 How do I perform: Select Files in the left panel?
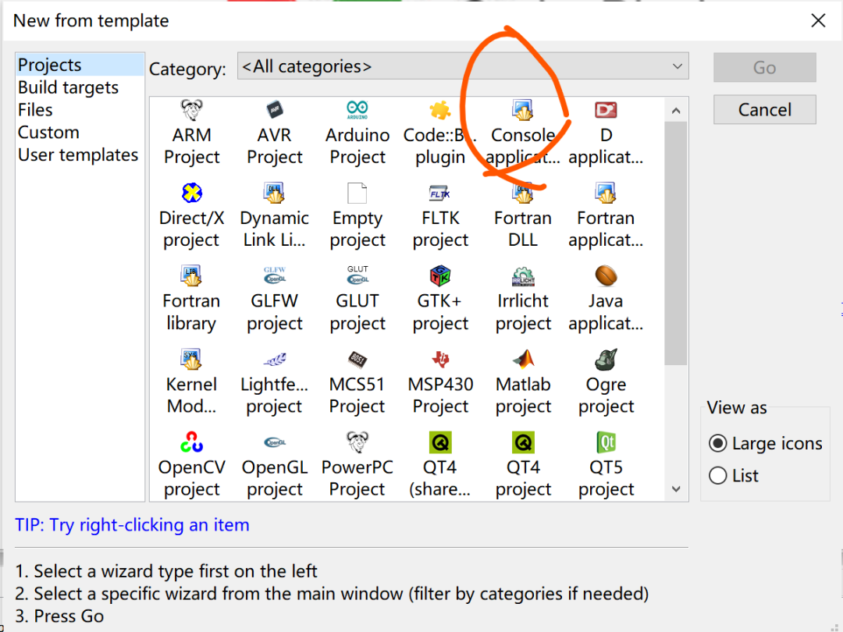[x=35, y=110]
